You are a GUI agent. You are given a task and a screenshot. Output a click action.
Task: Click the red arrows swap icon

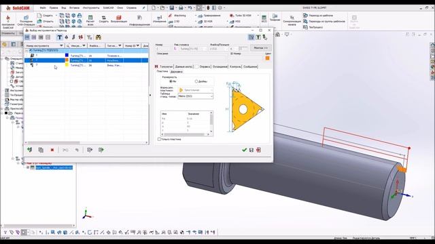[x=81, y=37]
